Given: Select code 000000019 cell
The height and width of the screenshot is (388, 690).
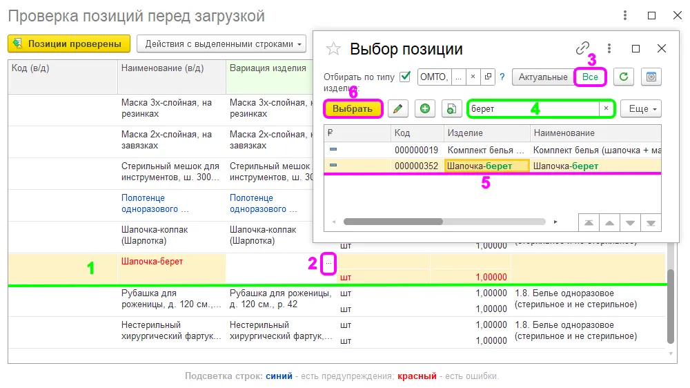Looking at the screenshot, I should point(416,151).
